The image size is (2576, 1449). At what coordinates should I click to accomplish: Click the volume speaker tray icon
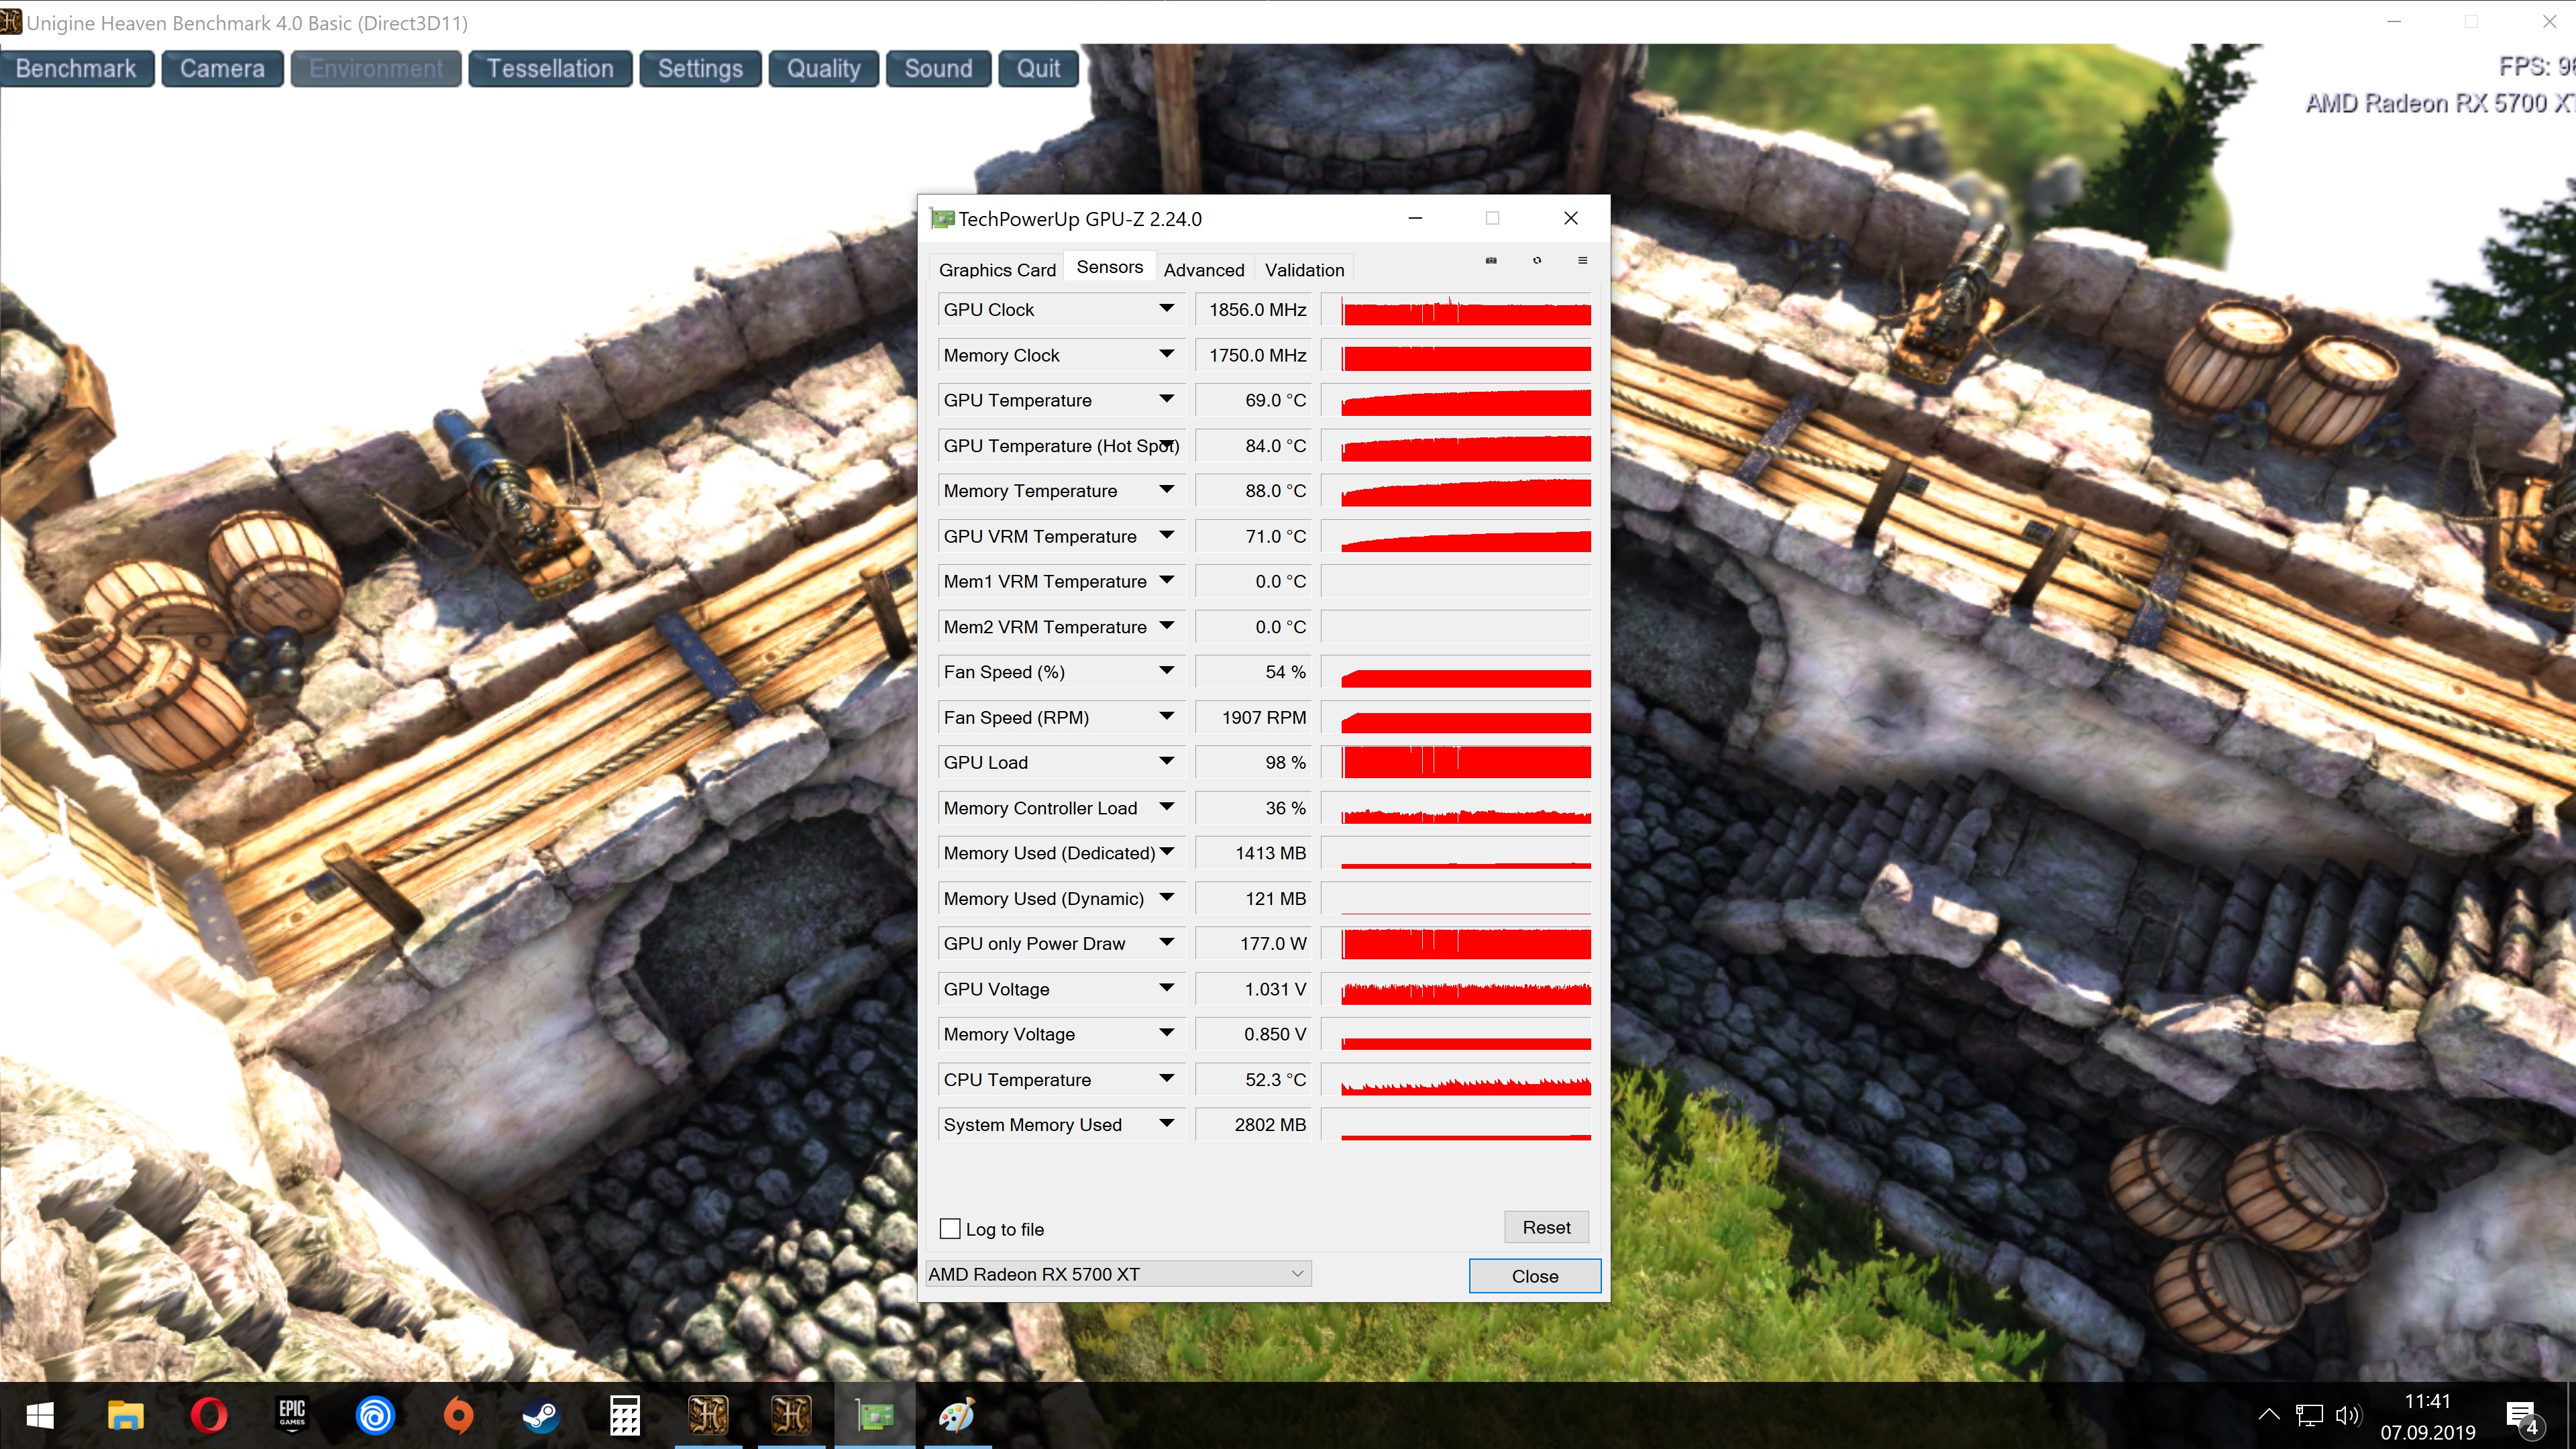2347,1415
